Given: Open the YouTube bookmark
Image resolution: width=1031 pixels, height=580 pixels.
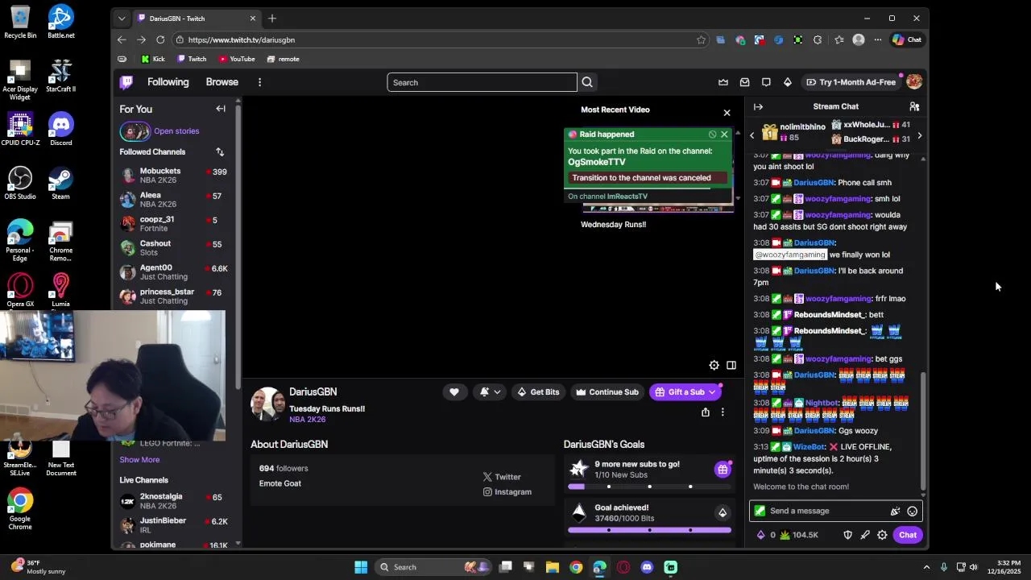Looking at the screenshot, I should click(x=237, y=59).
